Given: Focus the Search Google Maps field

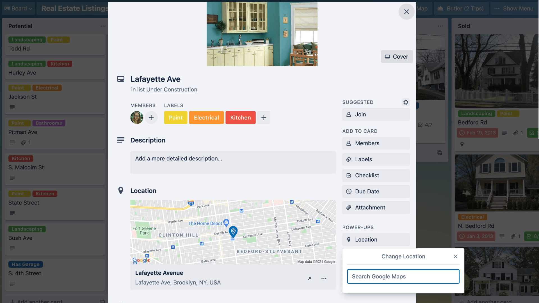Looking at the screenshot, I should (403, 276).
